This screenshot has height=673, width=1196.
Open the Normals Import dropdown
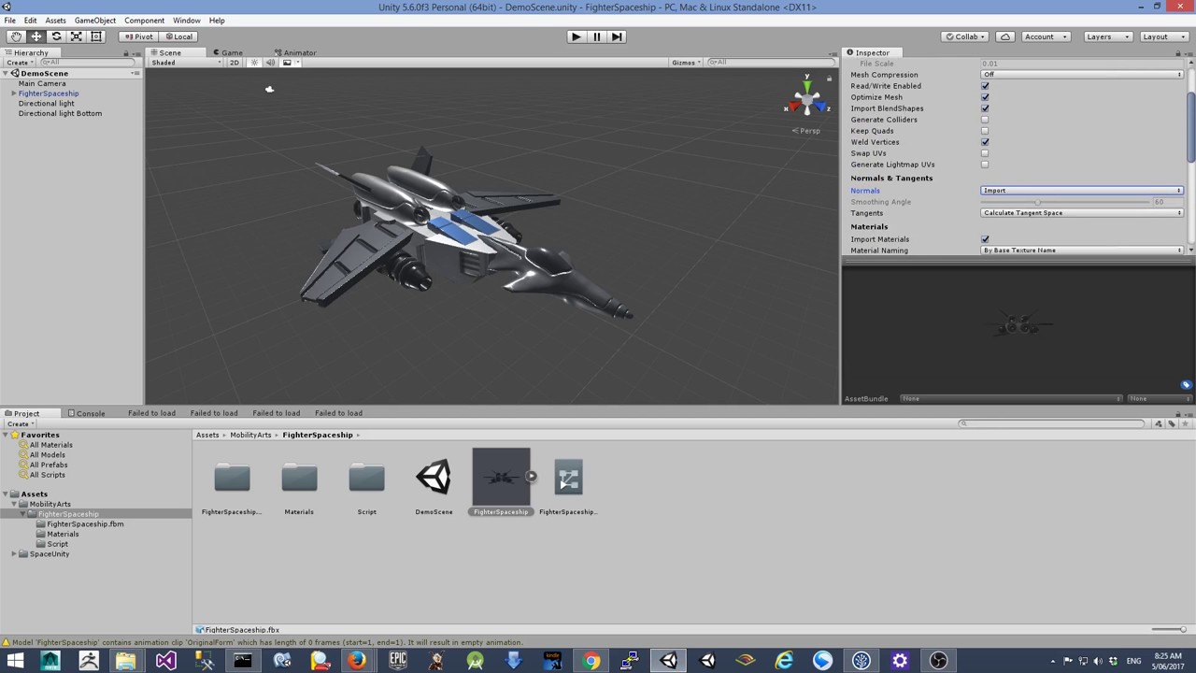point(1082,191)
